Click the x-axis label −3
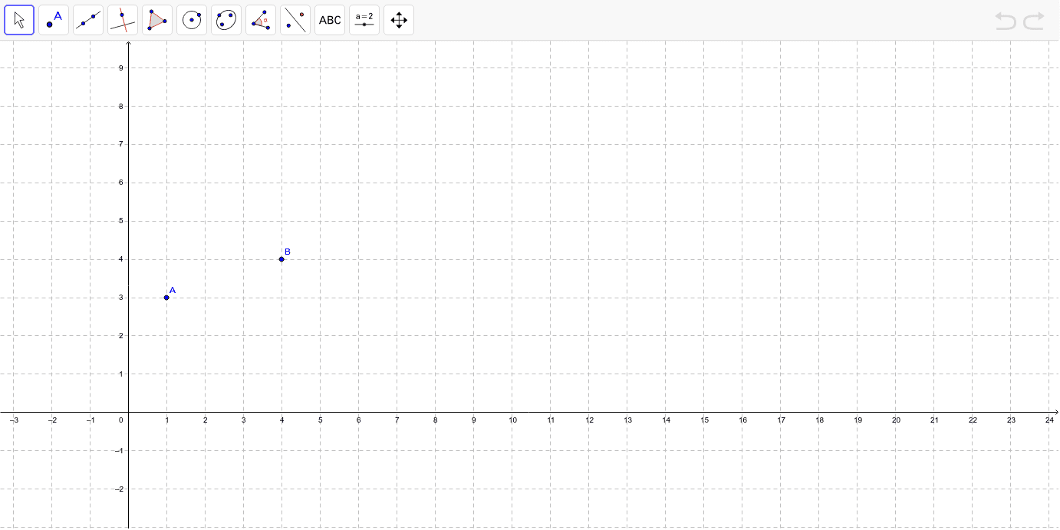Viewport: 1060px width, 530px height. 13,420
